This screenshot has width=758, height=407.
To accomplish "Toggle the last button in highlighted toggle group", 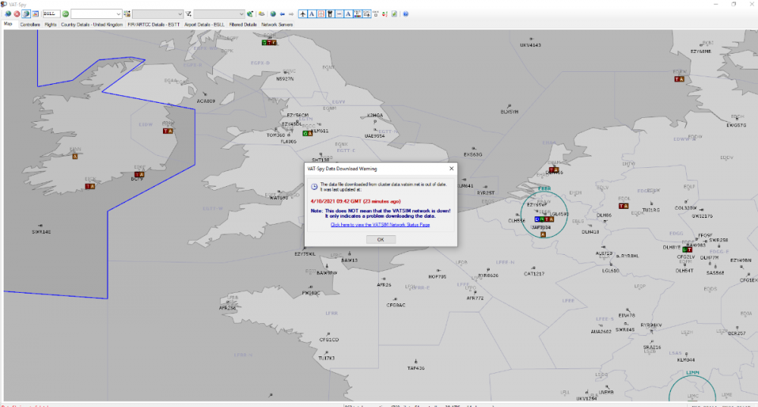I will point(366,14).
